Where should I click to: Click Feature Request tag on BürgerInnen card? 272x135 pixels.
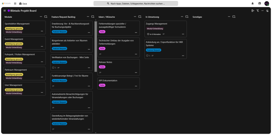click(60, 49)
